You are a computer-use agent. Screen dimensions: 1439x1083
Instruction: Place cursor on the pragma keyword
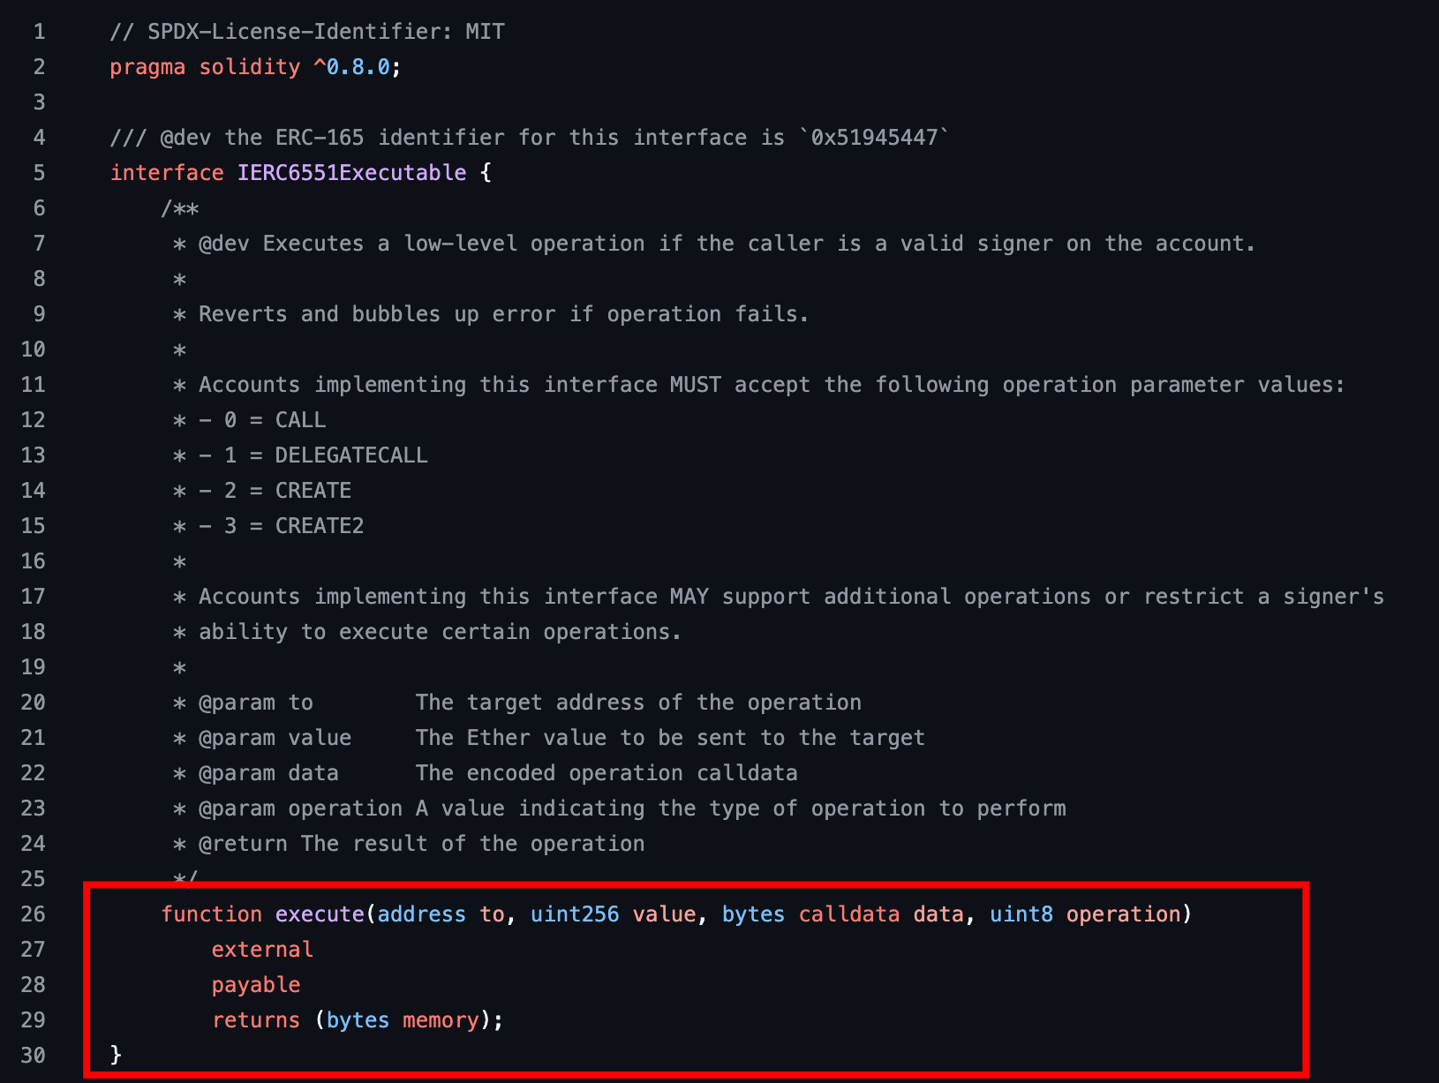point(147,67)
